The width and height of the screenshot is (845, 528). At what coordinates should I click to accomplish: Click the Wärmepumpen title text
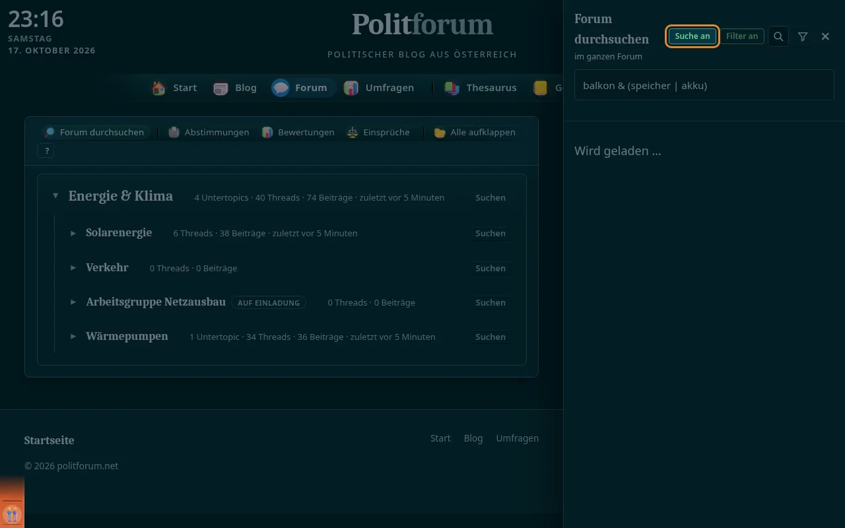pos(127,336)
